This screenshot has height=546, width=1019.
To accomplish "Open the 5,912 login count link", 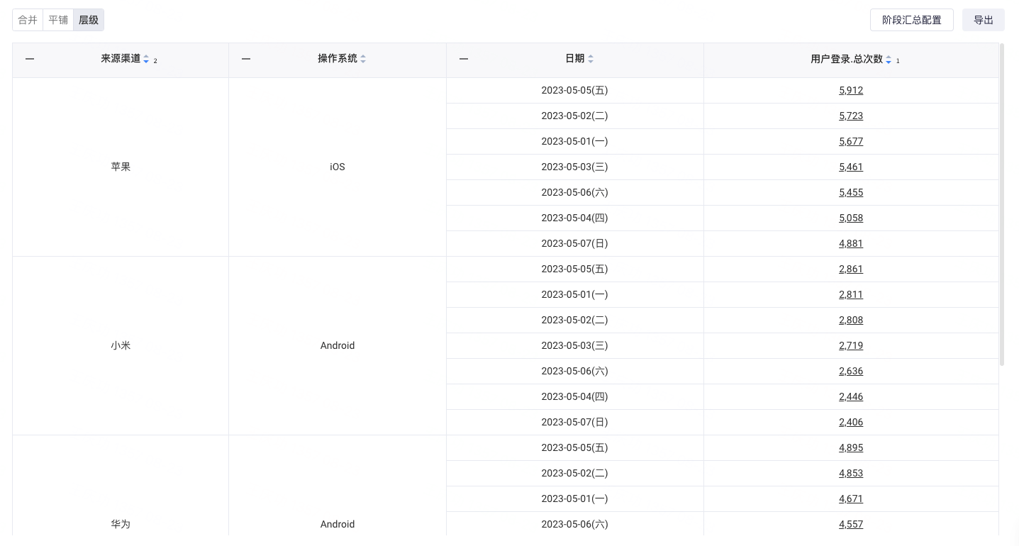I will click(851, 90).
